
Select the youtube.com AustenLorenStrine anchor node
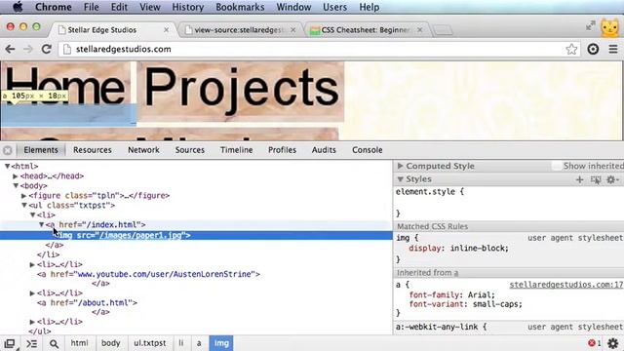[x=148, y=274]
